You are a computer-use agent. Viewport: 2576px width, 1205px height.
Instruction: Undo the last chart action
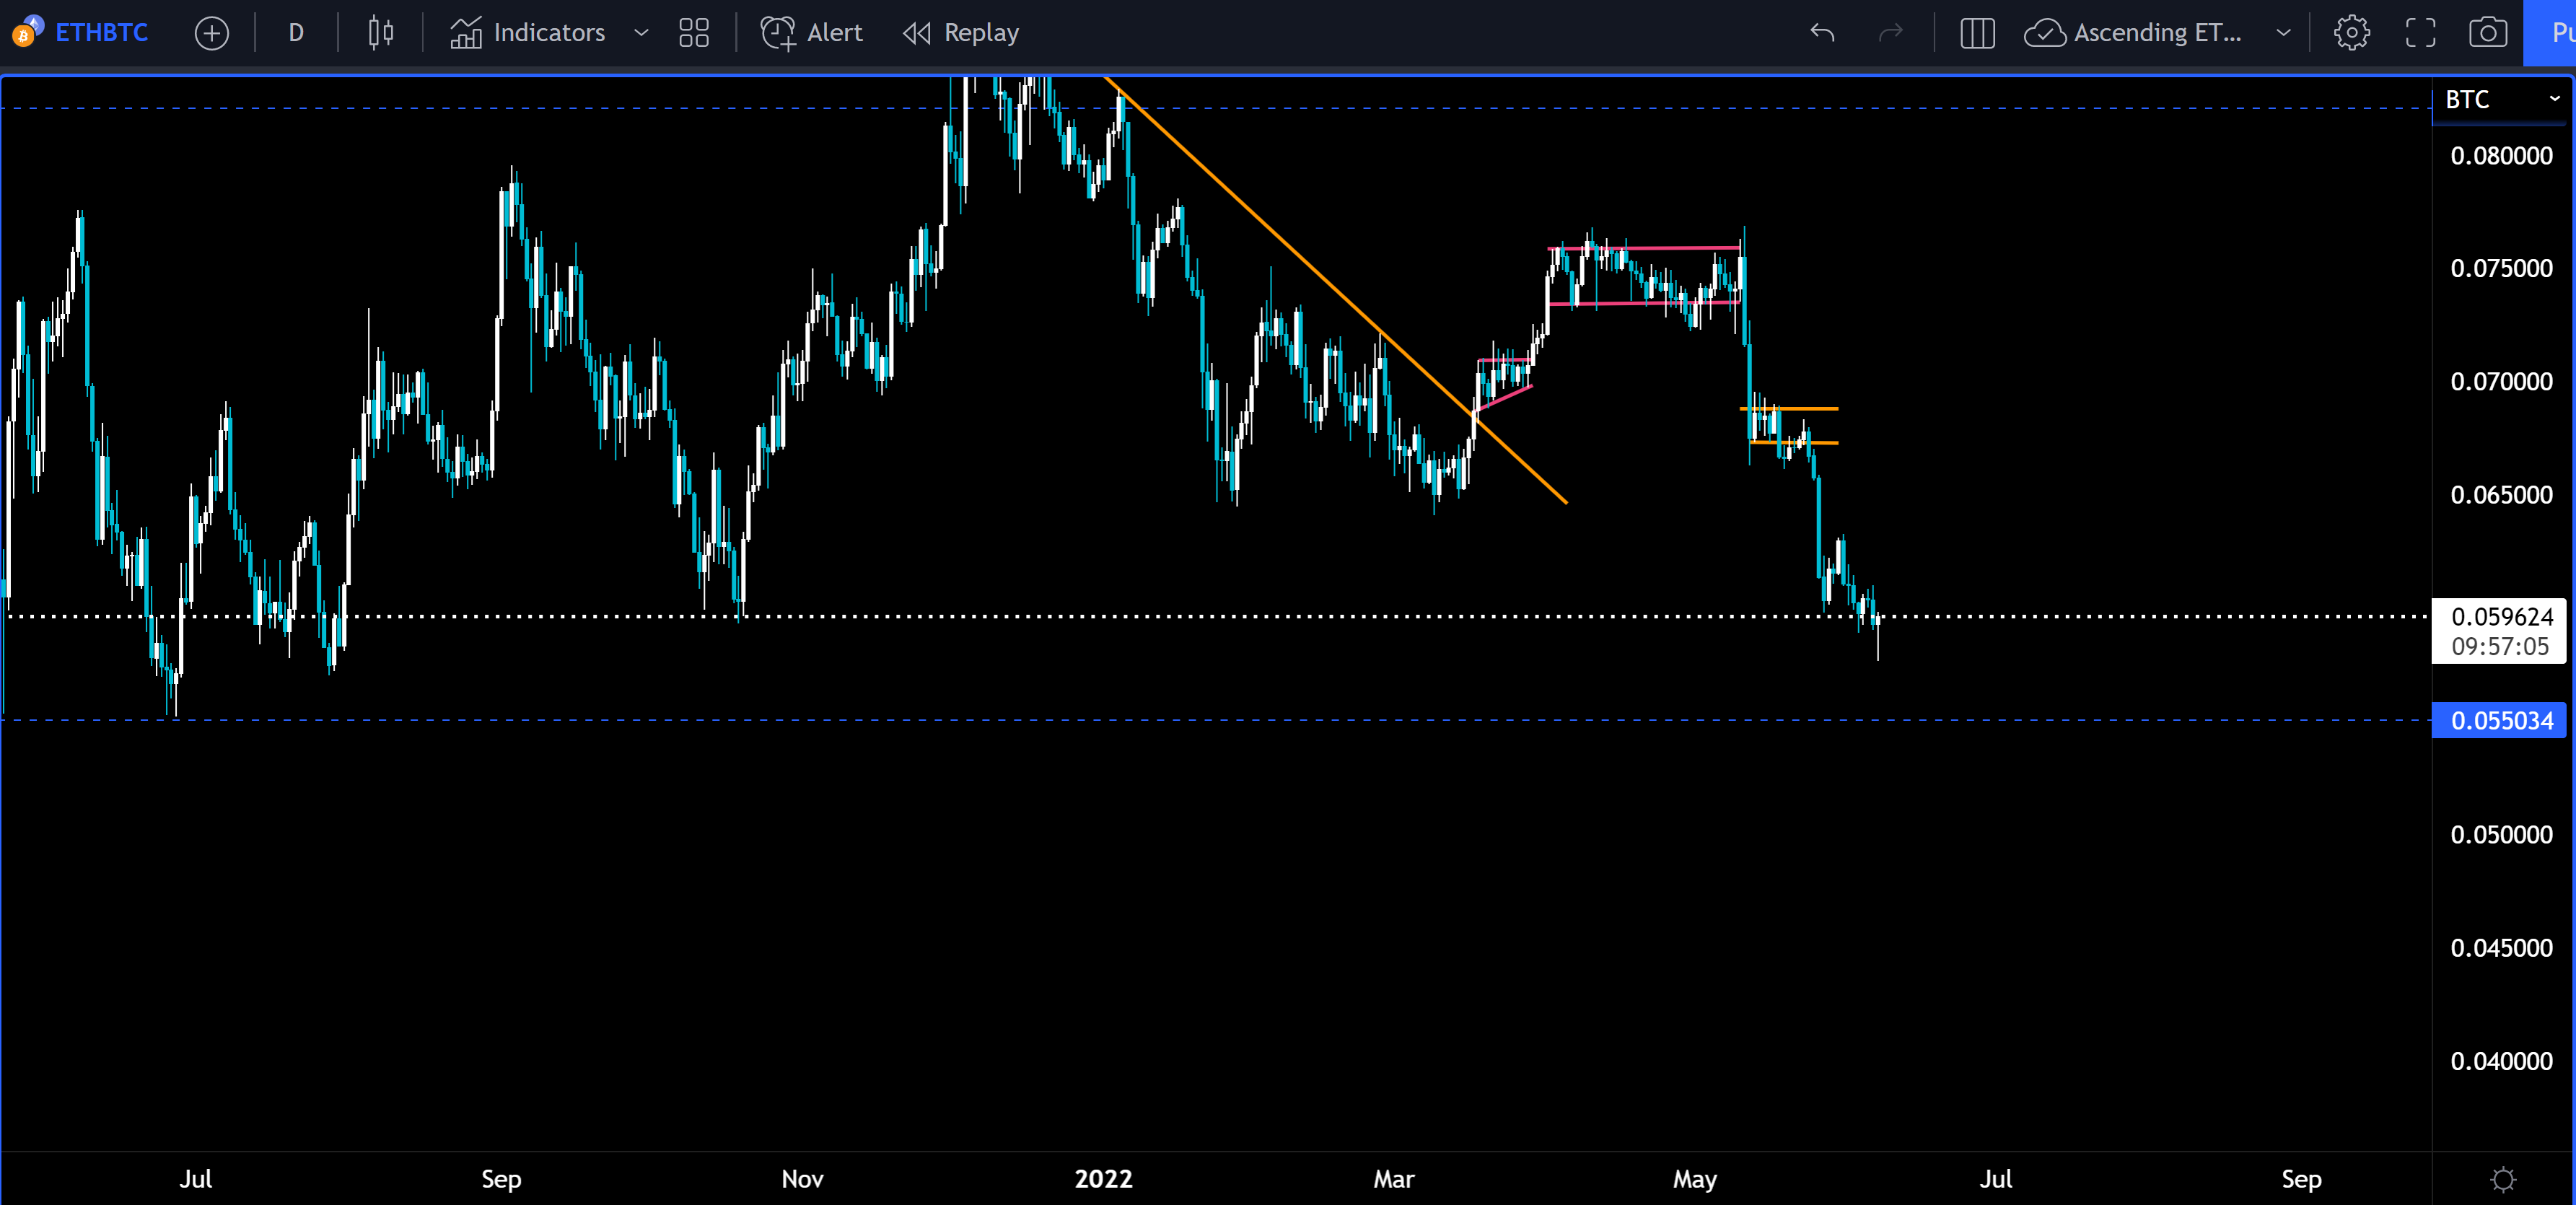point(1822,33)
